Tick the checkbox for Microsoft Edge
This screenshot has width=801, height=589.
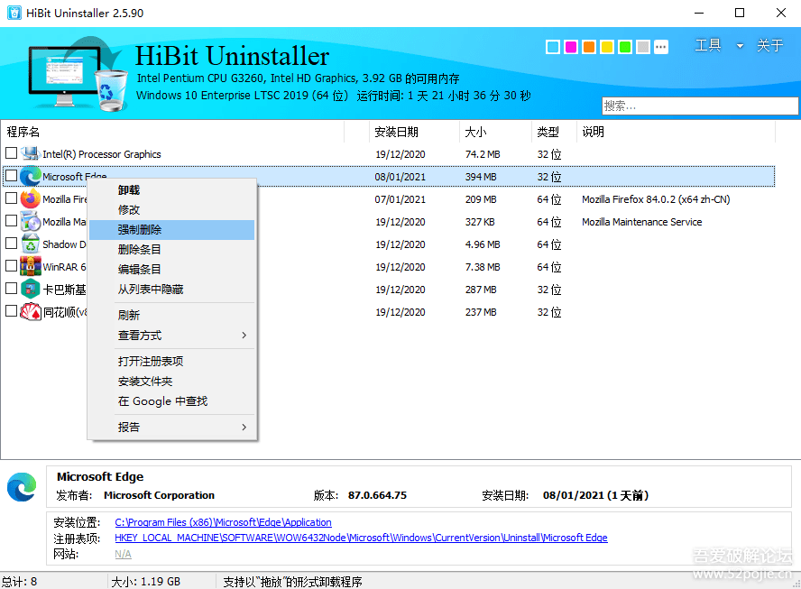point(11,176)
